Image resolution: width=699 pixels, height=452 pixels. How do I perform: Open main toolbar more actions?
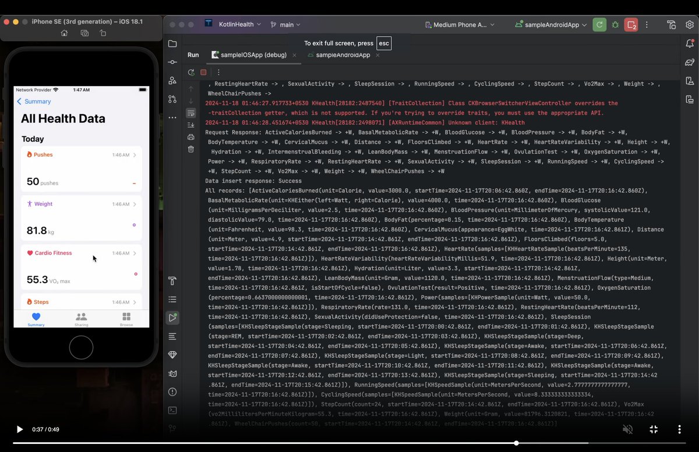point(647,24)
